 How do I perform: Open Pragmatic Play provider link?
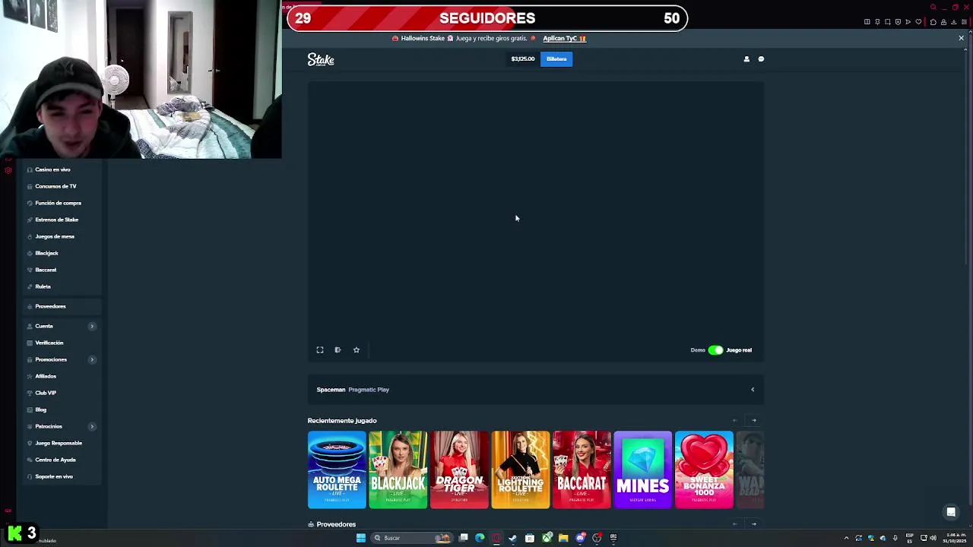[369, 390]
